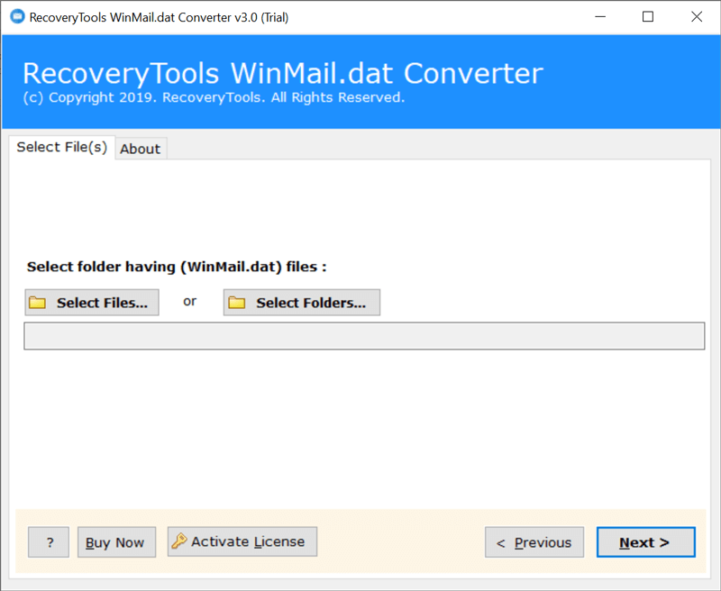Switch to the About tab
Viewport: 721px width, 591px height.
click(141, 149)
